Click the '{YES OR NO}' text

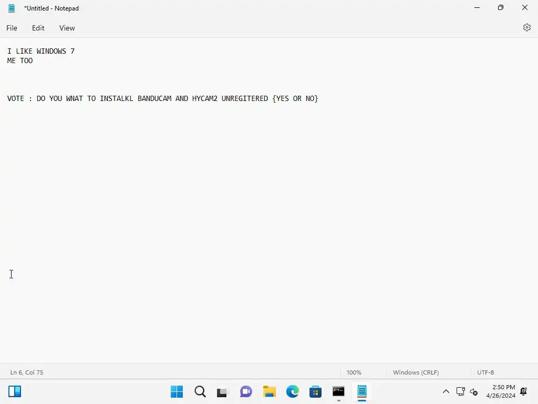tap(295, 98)
